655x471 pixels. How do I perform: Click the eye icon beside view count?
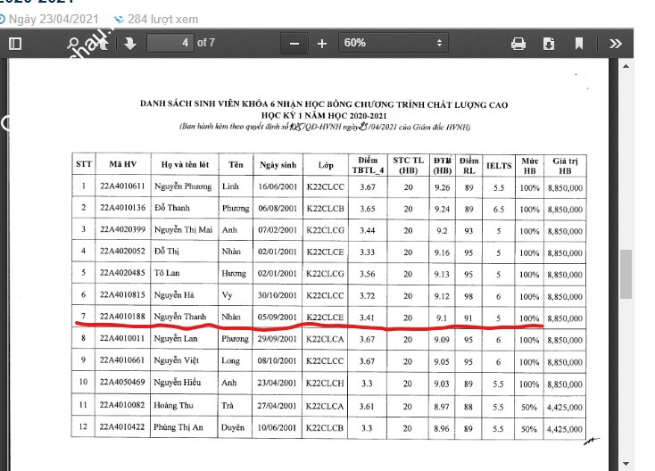[119, 20]
